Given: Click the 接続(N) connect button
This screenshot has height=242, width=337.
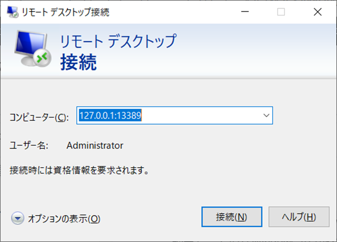Looking at the screenshot, I should (x=232, y=217).
